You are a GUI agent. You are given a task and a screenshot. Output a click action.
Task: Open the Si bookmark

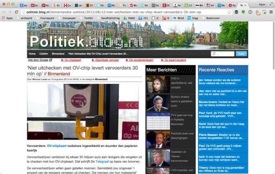tap(166, 18)
